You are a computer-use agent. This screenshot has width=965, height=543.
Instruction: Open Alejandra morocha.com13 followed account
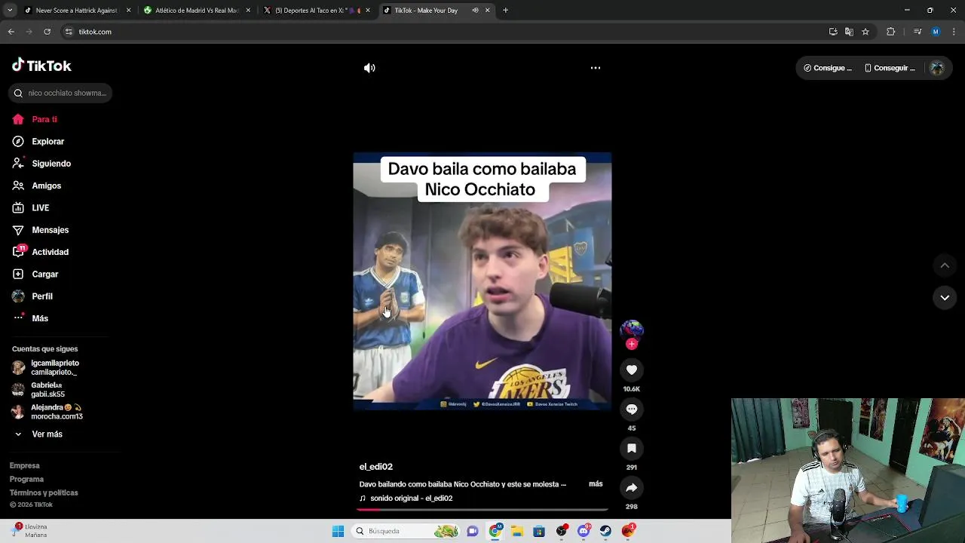(x=48, y=412)
